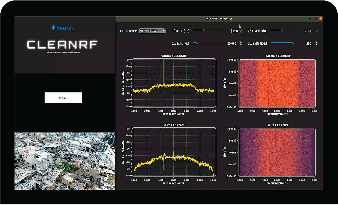Click the With CLEANRF waterfall plot

pos(277,152)
